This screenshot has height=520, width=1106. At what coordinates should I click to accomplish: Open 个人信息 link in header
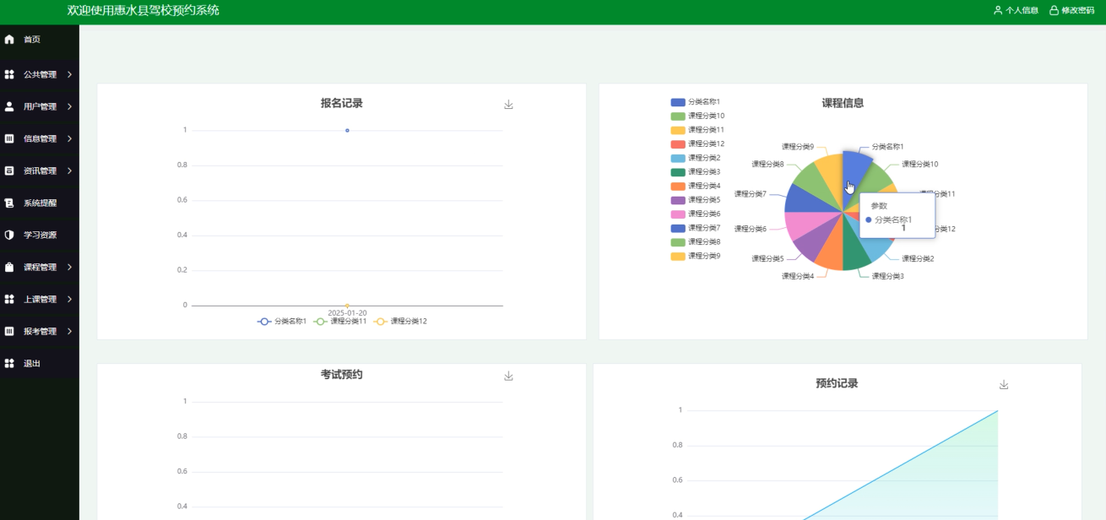(x=1022, y=10)
